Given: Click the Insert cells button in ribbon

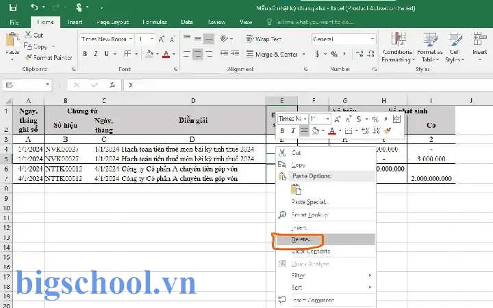Looking at the screenshot, I should [x=479, y=46].
